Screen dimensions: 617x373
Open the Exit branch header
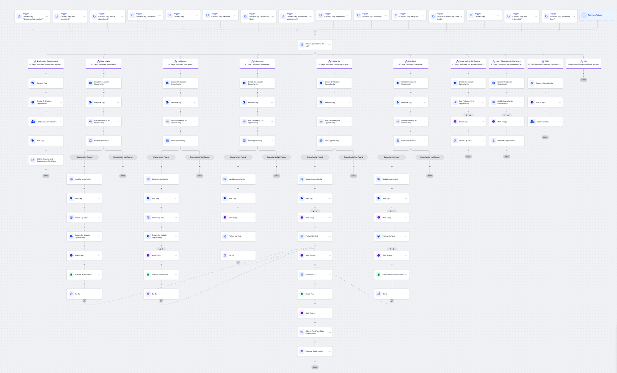583,63
